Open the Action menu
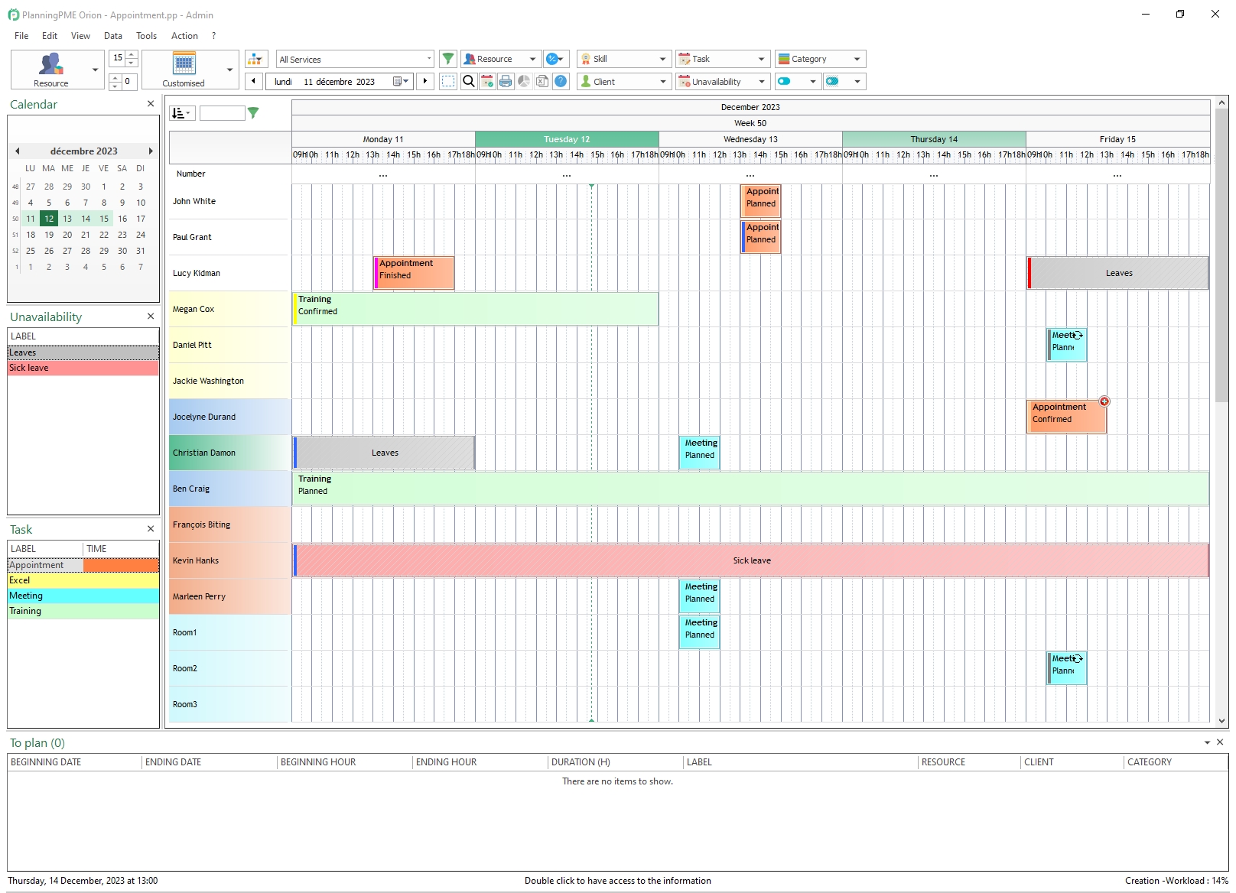Viewport: 1236px width, 893px height. (x=184, y=35)
